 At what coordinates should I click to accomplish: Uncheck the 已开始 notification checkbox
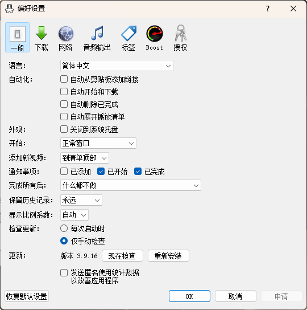101,172
